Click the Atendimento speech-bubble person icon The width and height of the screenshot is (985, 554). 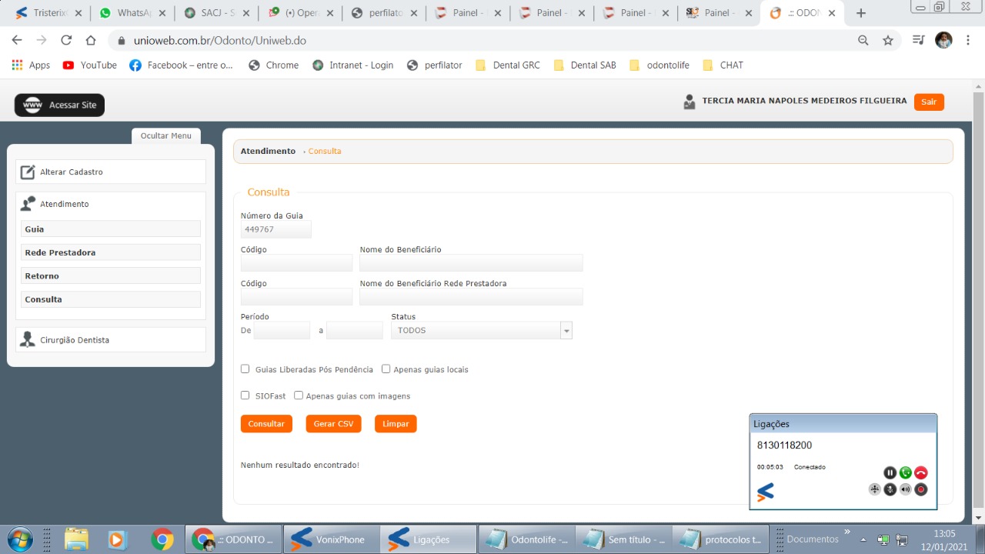pos(28,204)
